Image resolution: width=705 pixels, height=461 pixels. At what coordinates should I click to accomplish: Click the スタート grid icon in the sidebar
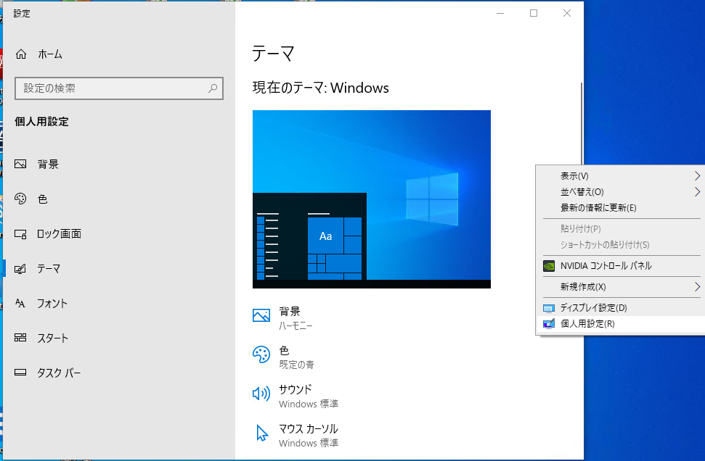point(20,338)
